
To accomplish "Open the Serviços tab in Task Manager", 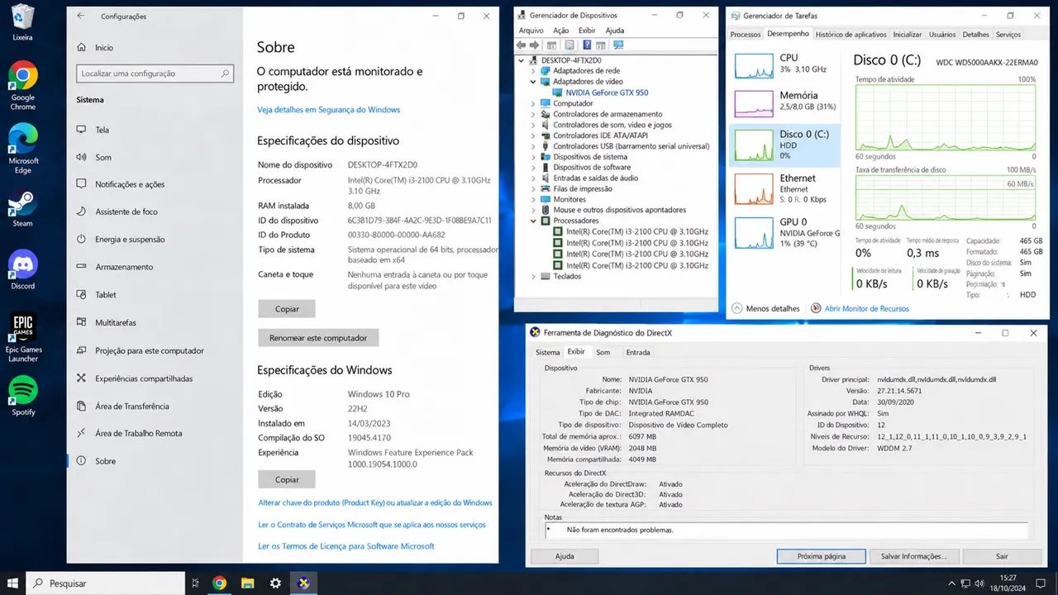I will 1008,35.
